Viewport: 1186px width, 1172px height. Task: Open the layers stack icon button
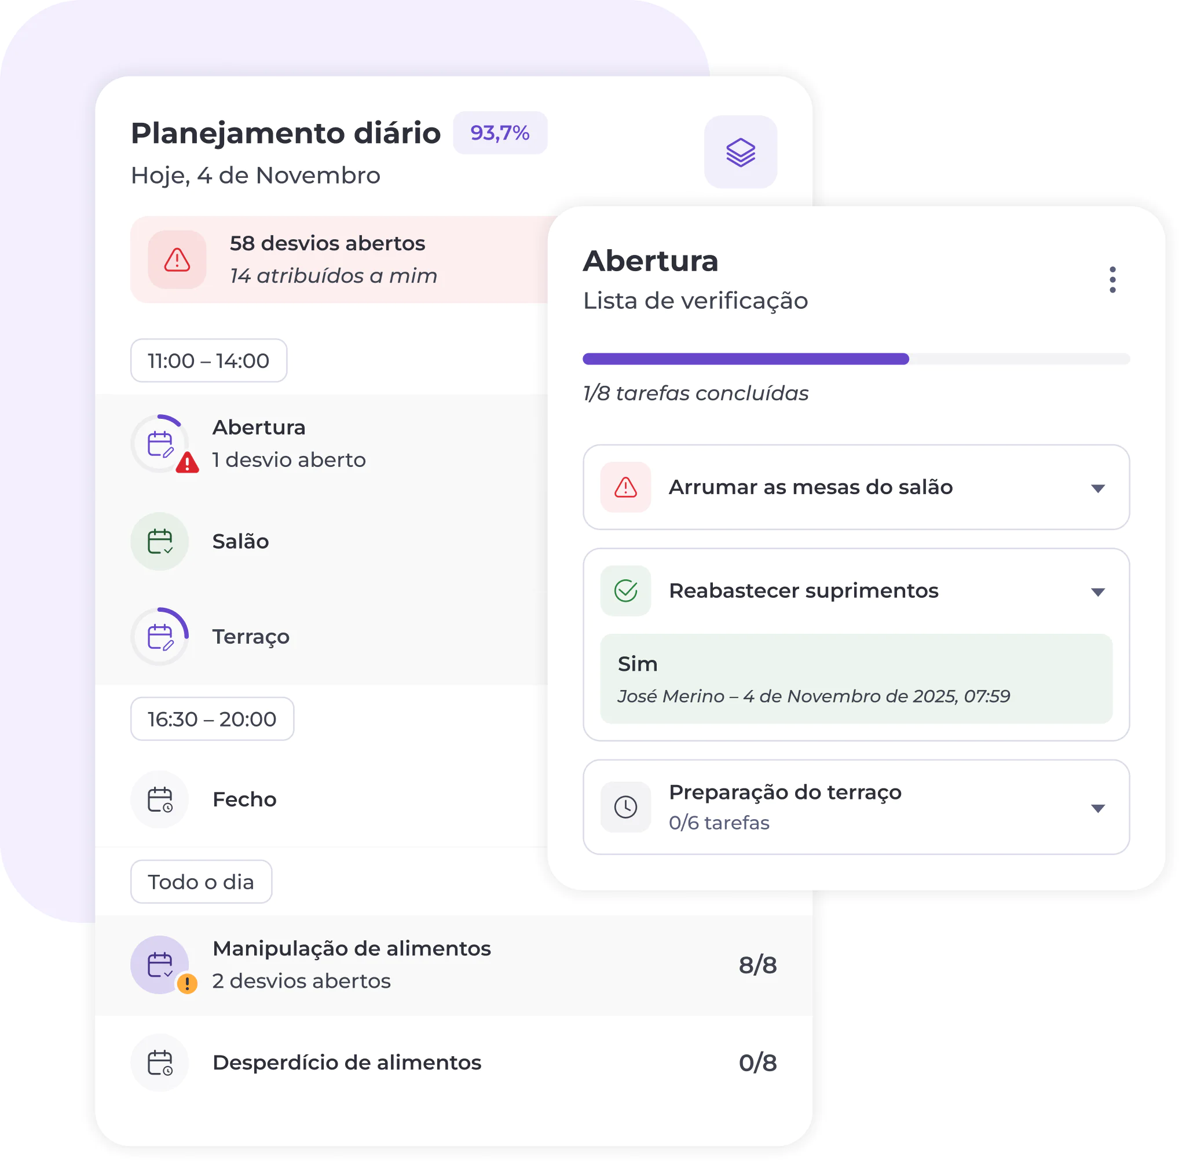coord(740,152)
